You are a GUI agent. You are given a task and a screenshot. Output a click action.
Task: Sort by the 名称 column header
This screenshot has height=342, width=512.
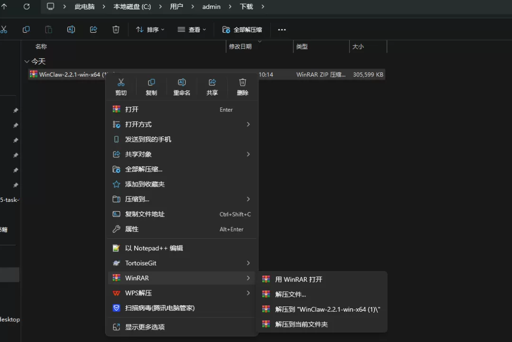[x=41, y=46]
